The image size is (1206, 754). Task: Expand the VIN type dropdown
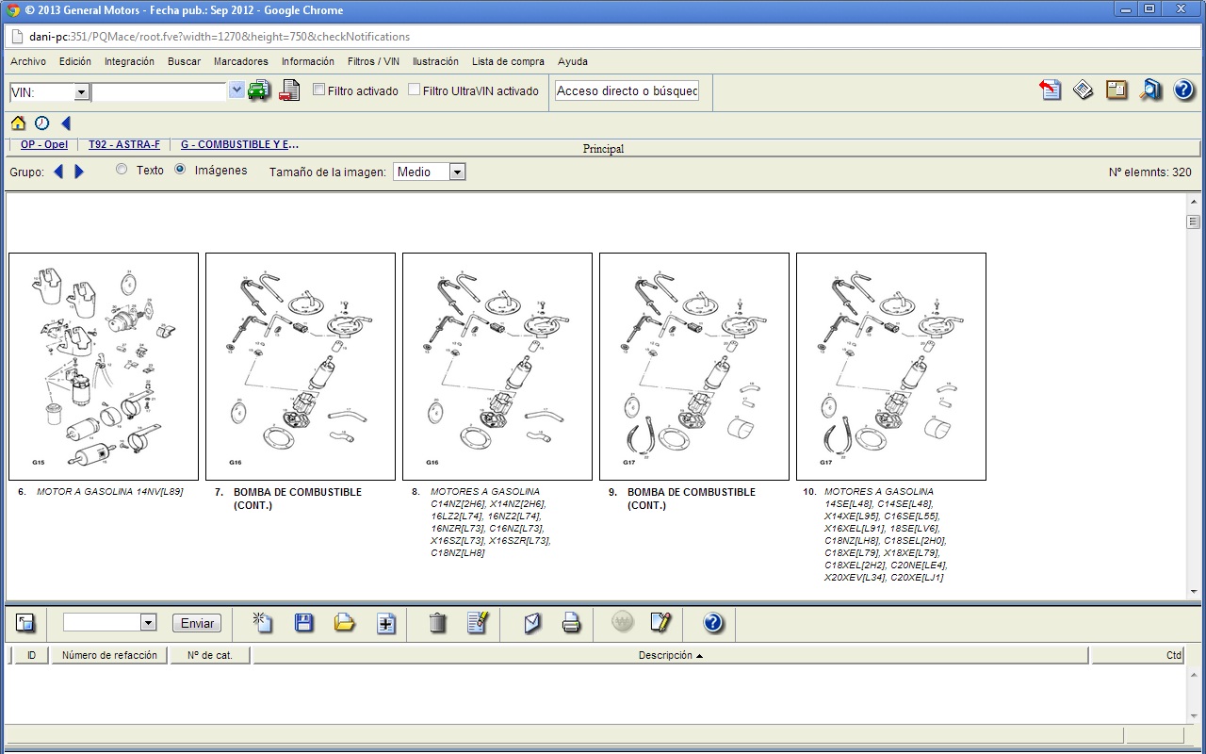[81, 91]
